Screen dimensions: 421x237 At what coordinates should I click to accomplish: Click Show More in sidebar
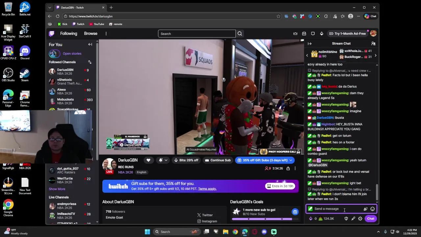(57, 189)
